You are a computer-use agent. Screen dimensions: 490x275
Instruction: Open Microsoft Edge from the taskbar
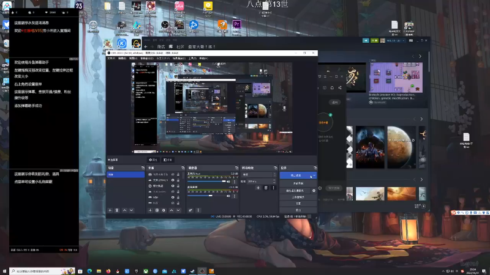coord(89,271)
